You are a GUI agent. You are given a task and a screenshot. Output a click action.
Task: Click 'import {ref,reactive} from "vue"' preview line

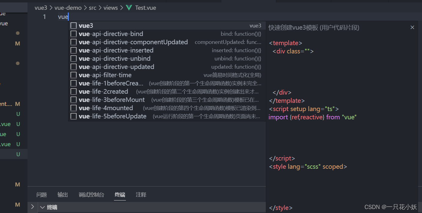click(313, 117)
